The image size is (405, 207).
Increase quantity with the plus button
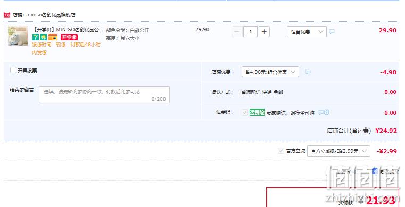[264, 32]
